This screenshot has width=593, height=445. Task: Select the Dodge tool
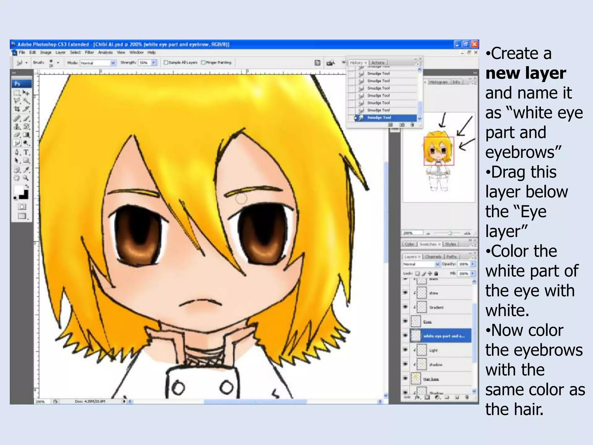(x=26, y=143)
